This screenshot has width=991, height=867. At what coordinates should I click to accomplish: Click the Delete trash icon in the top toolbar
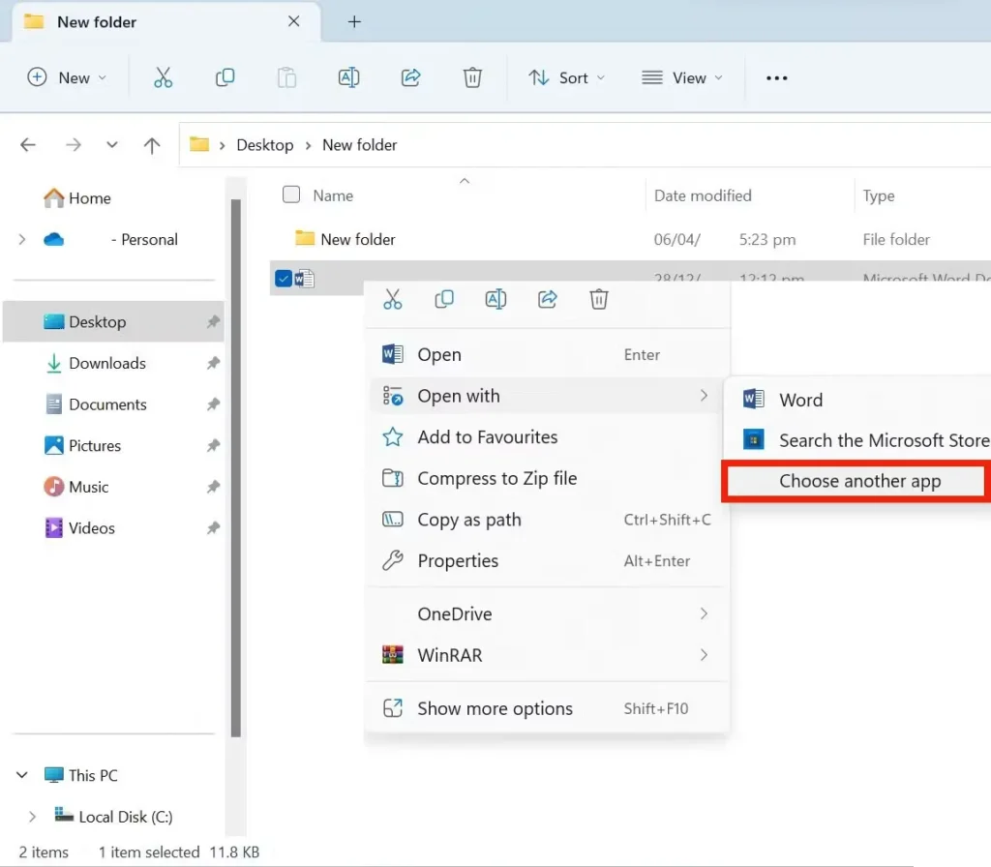pos(472,78)
